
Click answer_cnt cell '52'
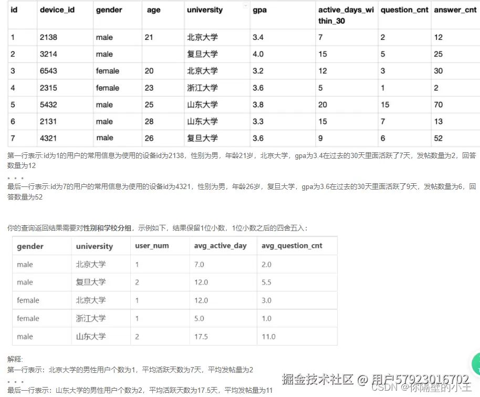coord(439,138)
